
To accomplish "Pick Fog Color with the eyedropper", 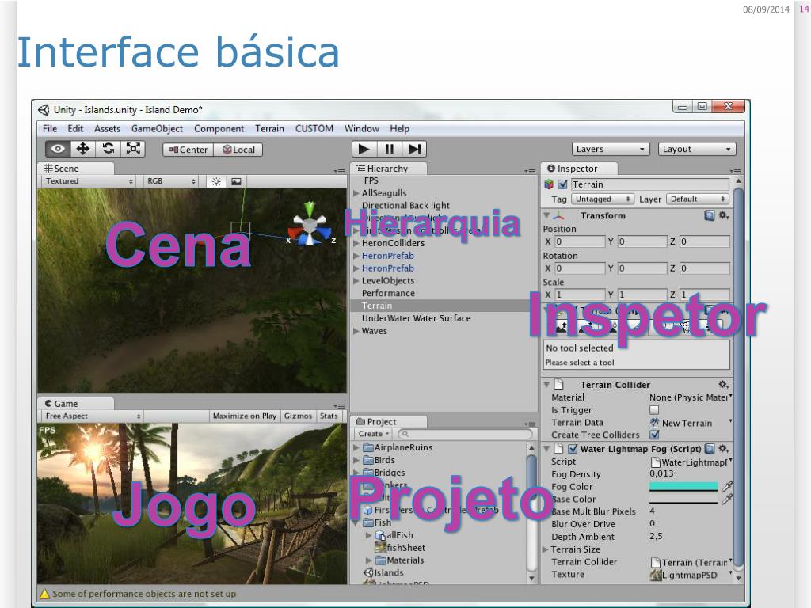I will pyautogui.click(x=727, y=487).
